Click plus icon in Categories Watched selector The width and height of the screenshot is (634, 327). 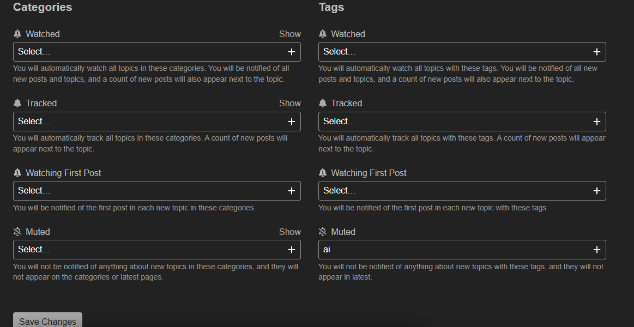pos(292,52)
